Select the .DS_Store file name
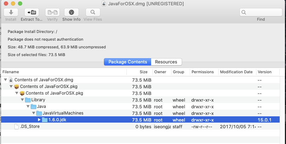 pyautogui.click(x=30, y=126)
